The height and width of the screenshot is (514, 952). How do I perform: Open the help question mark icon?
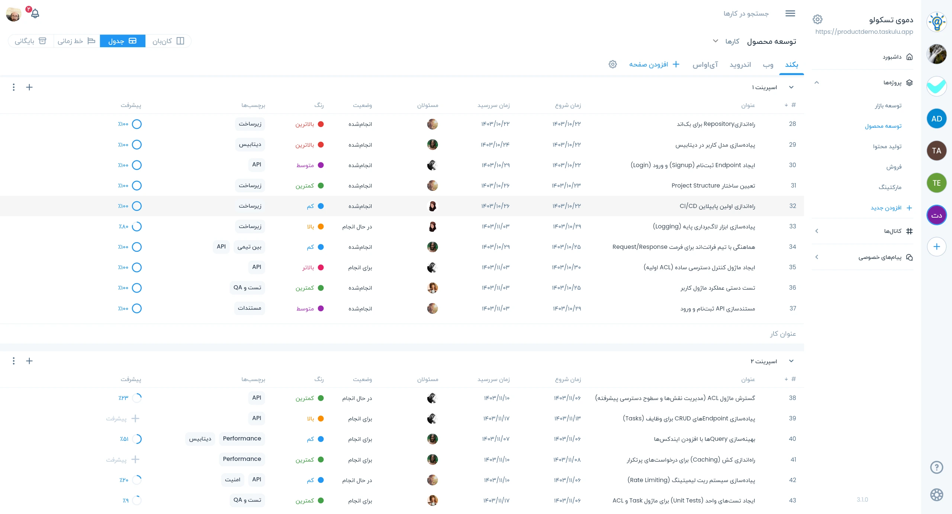936,467
